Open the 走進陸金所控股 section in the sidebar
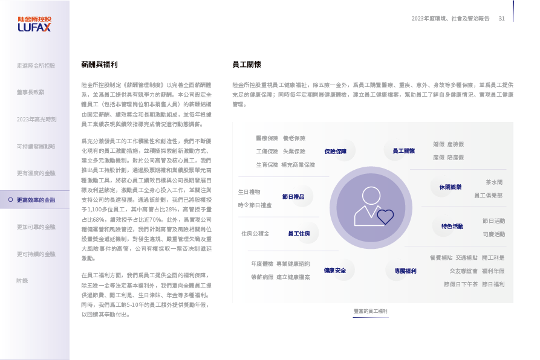This screenshot has height=360, width=540. click(x=36, y=65)
